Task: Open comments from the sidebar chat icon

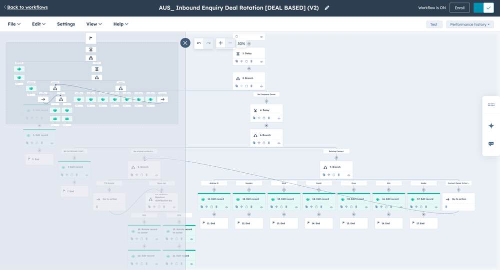Action: [x=491, y=144]
